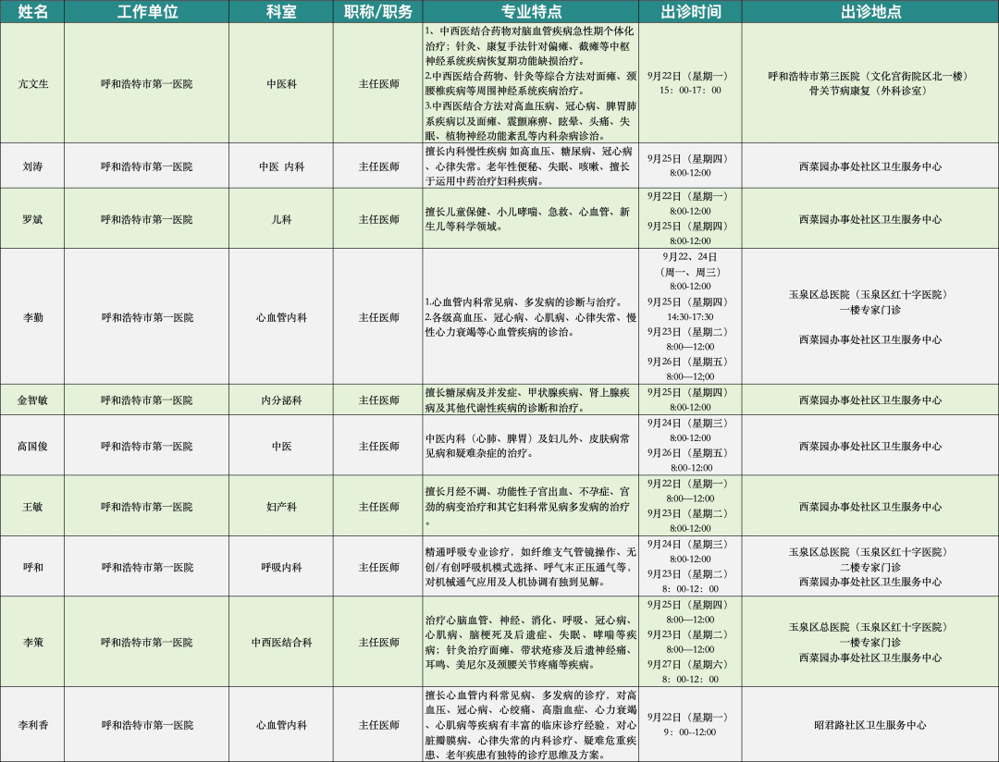Click the 出诊地点 column header
This screenshot has width=999, height=762.
tap(869, 12)
